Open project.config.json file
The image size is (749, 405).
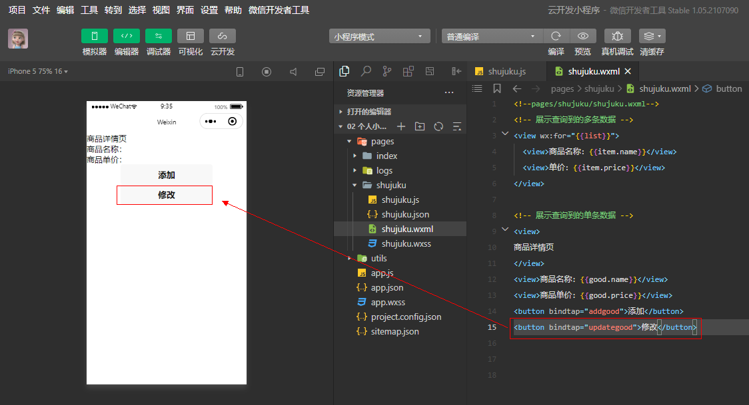tap(400, 317)
